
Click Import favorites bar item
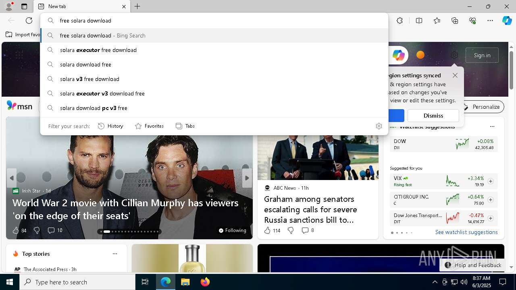(x=23, y=35)
